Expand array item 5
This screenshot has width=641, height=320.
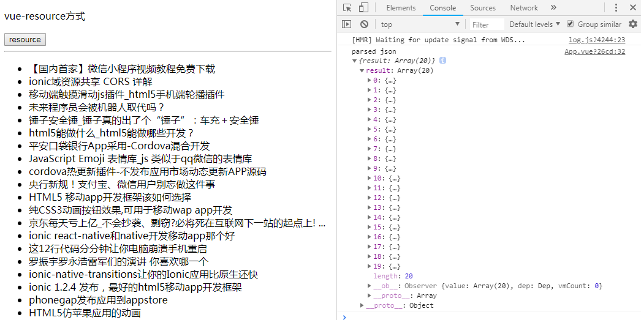tap(370, 129)
